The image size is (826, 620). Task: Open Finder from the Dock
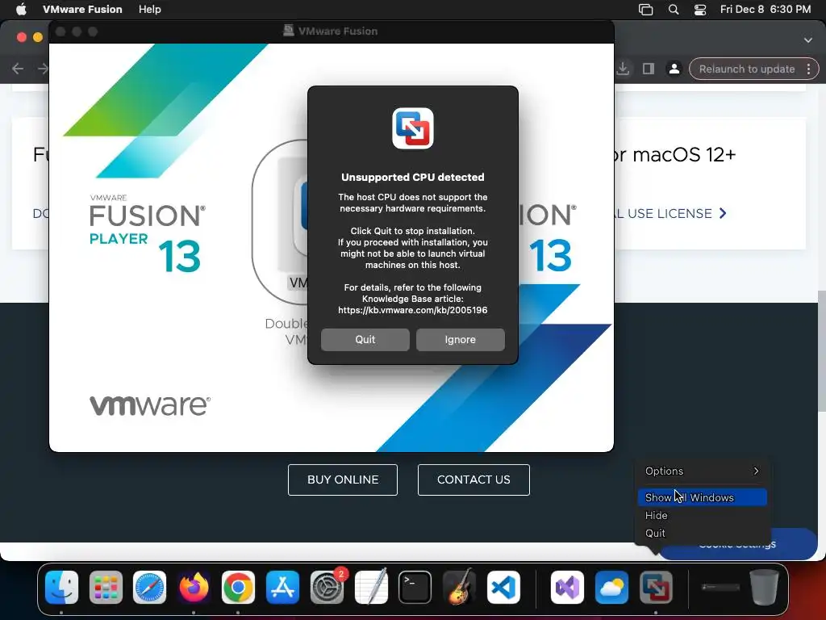point(61,587)
